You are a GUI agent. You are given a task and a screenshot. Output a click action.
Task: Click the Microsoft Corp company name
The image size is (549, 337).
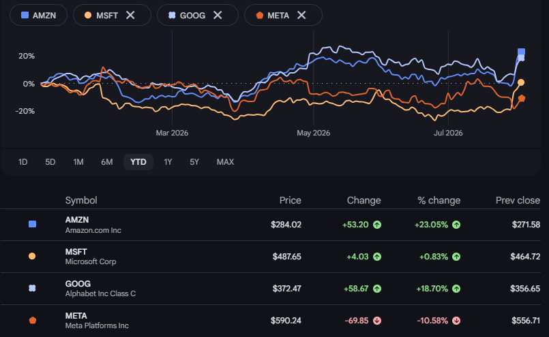click(91, 261)
